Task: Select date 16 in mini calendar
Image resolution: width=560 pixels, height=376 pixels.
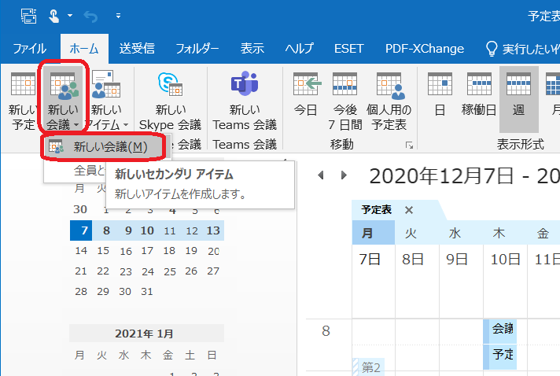Action: (x=125, y=251)
